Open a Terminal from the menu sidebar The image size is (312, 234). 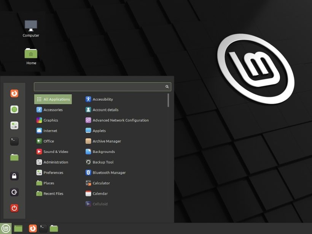pyautogui.click(x=14, y=141)
